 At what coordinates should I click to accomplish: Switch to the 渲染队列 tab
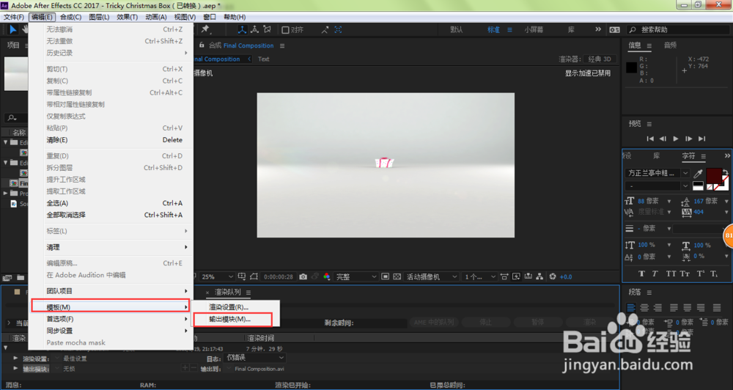point(227,292)
